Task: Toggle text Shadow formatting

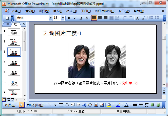Action: [86, 18]
